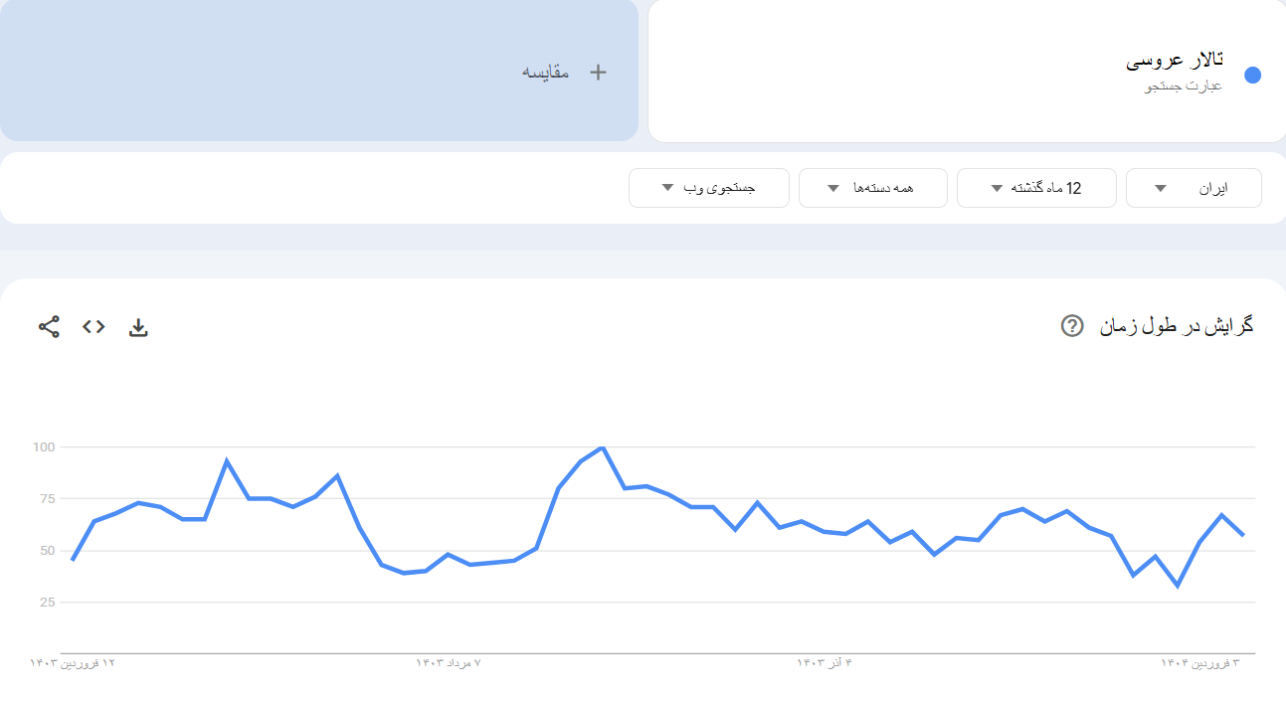Click the share icon on the chart
This screenshot has height=702, width=1286.
[49, 326]
